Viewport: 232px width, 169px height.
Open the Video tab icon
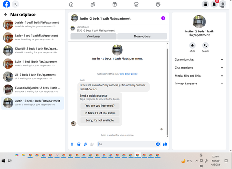[115, 4]
